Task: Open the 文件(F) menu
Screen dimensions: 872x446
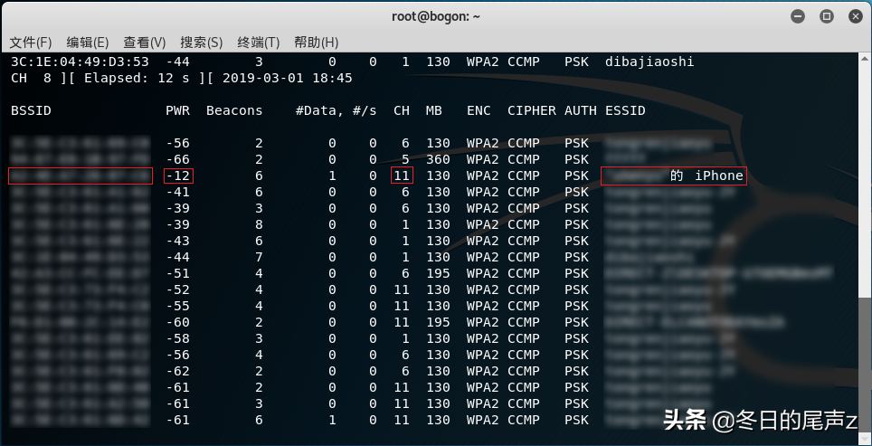Action: click(x=31, y=43)
